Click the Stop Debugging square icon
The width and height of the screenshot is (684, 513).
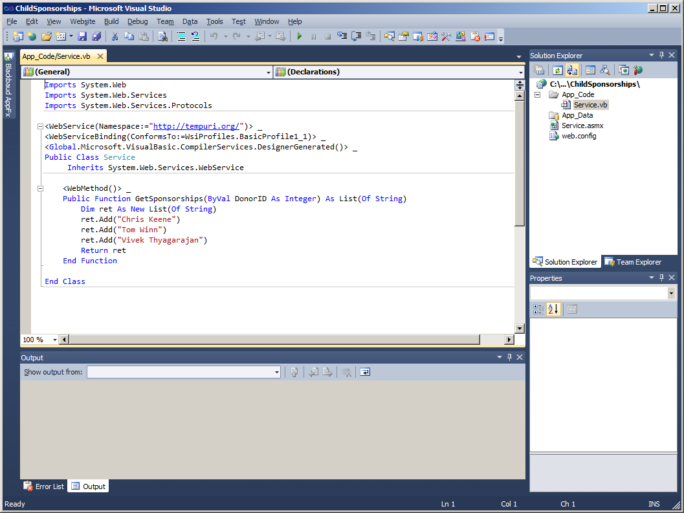(327, 37)
